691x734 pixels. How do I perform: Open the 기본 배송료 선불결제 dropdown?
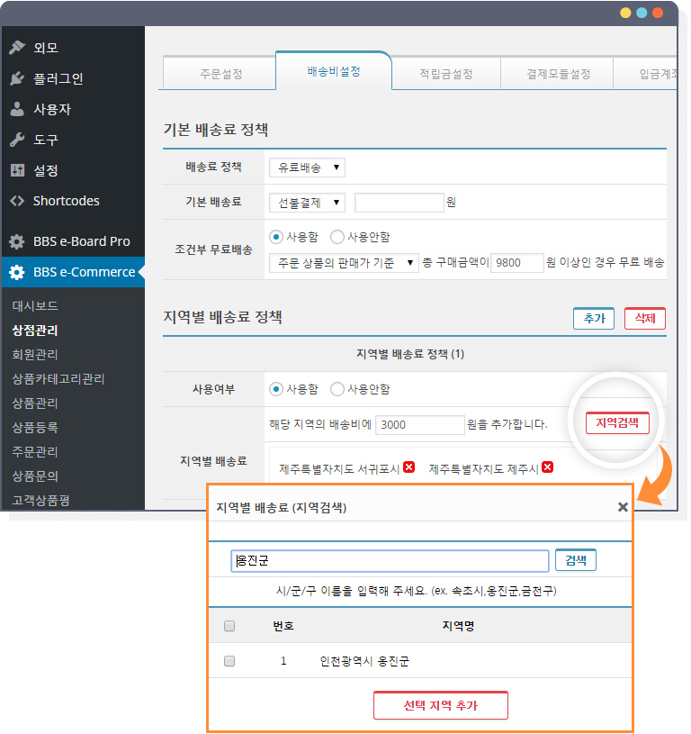(x=307, y=203)
